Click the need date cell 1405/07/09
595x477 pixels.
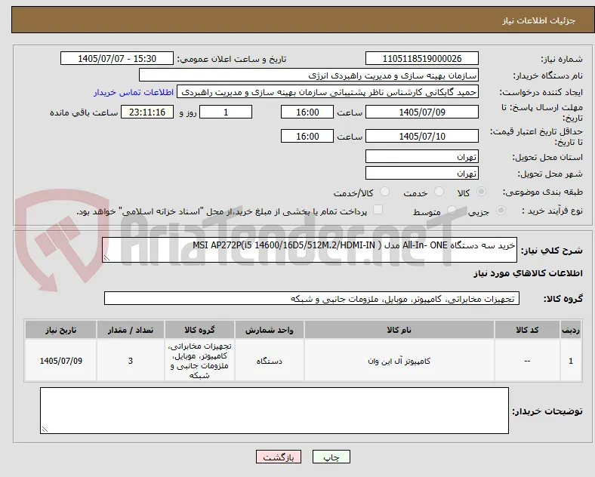click(x=60, y=361)
